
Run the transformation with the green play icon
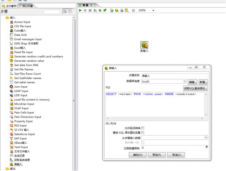80,10
